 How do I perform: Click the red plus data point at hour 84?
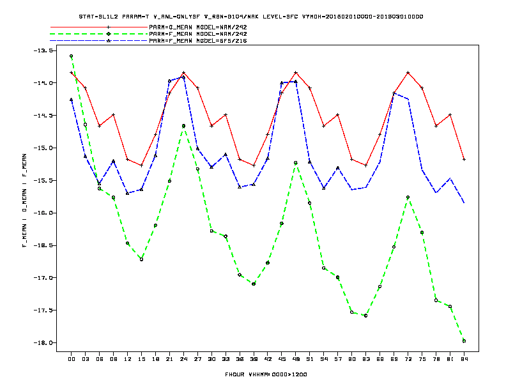click(x=464, y=159)
